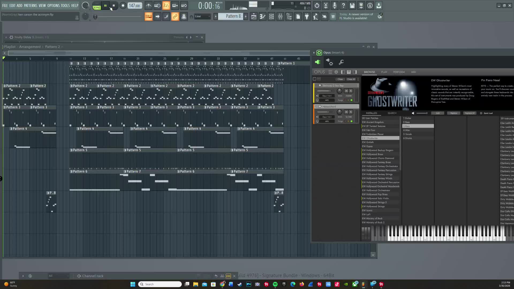Image resolution: width=514 pixels, height=289 pixels.
Task: Click the save project floppy icon
Action: 352,5
